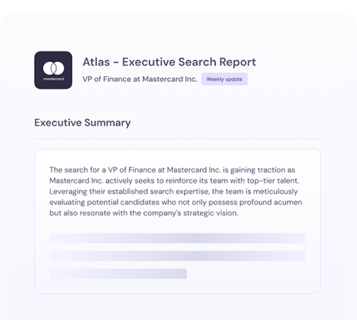
Task: Click the first loading placeholder bar
Action: (178, 238)
